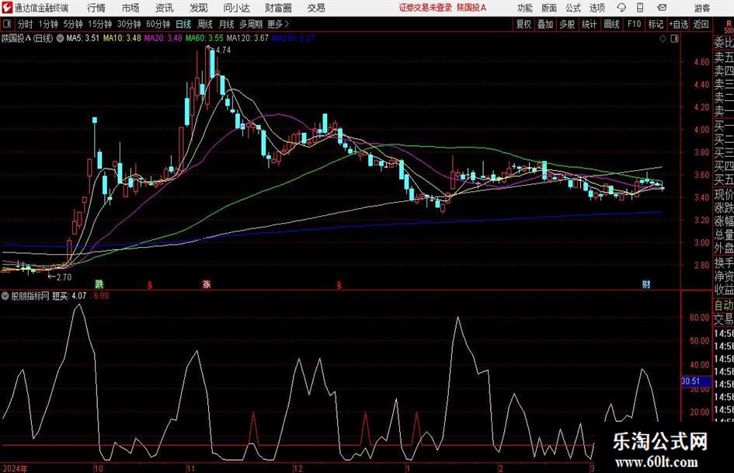Click the 游客 user account label
The height and width of the screenshot is (473, 734).
tap(702, 8)
